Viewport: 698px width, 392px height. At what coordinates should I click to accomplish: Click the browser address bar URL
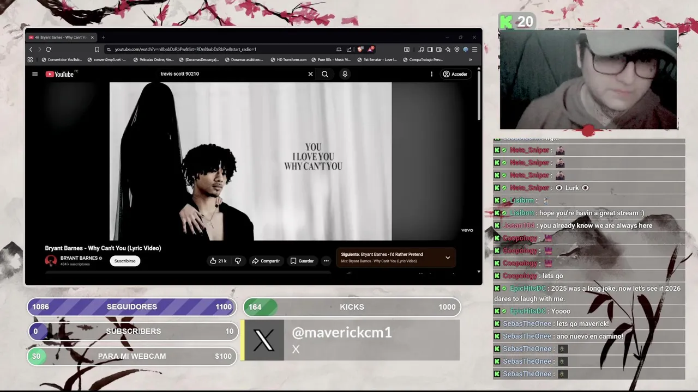click(x=185, y=49)
